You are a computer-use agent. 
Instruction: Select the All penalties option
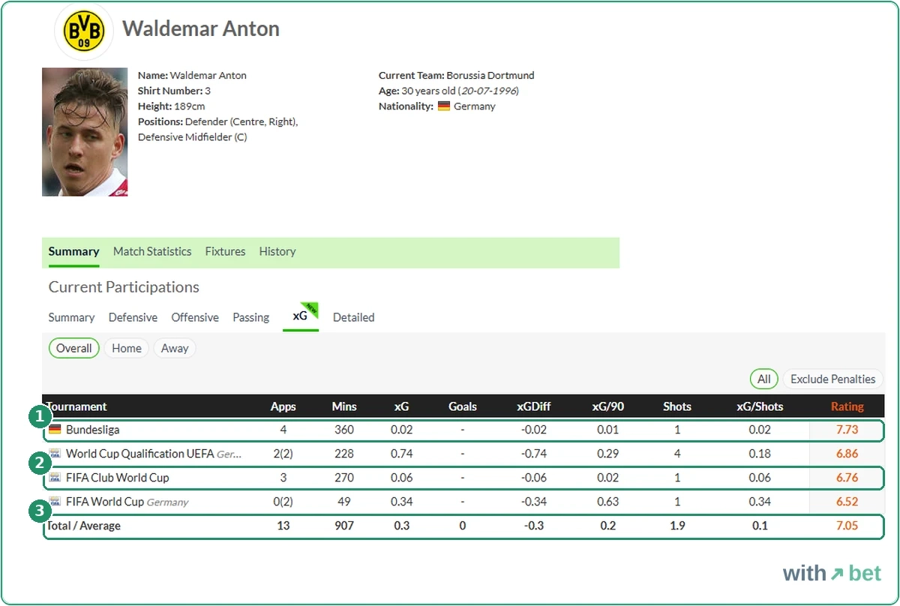pyautogui.click(x=764, y=379)
